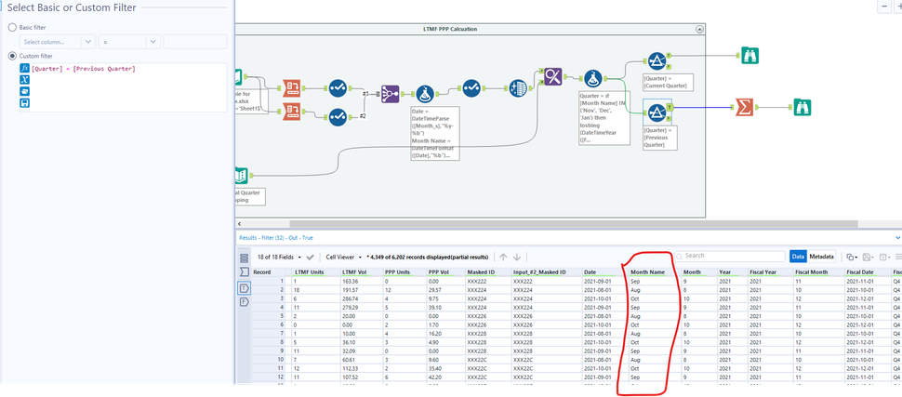Select the Find Replace tool on the canvas

[552, 78]
